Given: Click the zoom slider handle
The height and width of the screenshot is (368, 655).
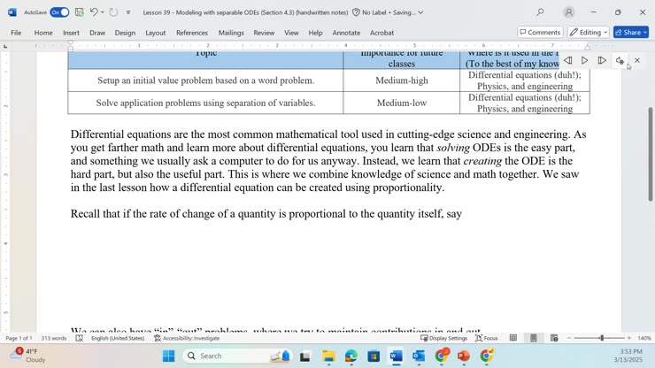Looking at the screenshot, I should (602, 338).
